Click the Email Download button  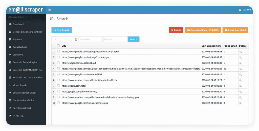(235, 30)
